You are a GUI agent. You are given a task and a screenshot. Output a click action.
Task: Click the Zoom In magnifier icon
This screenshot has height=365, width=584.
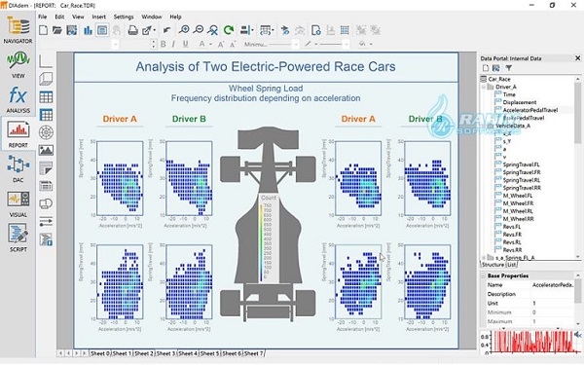(x=184, y=30)
